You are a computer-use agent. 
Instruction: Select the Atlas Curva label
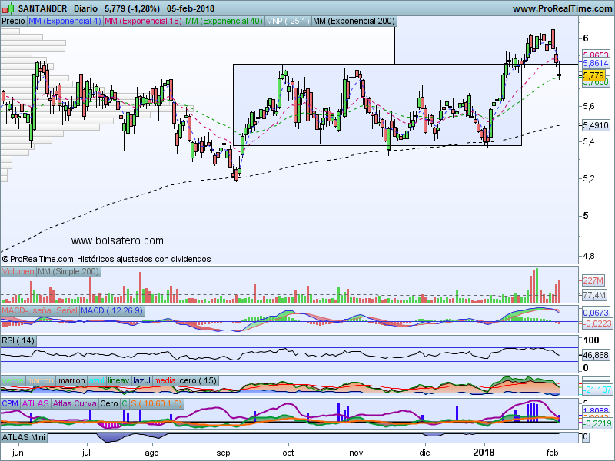(74, 403)
